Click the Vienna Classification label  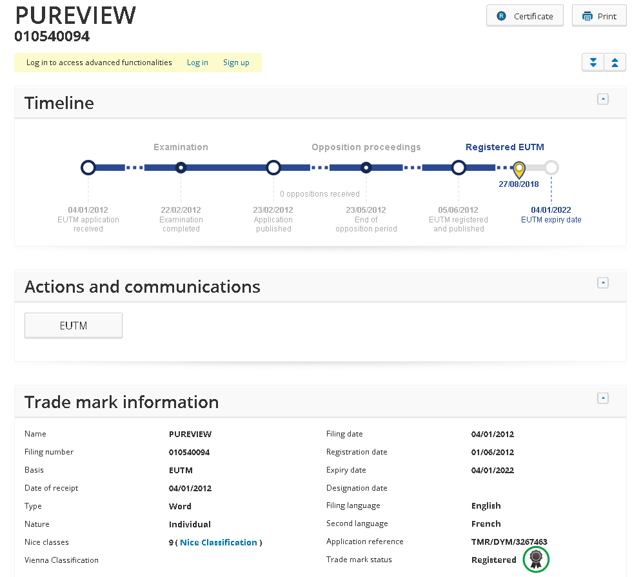(61, 560)
